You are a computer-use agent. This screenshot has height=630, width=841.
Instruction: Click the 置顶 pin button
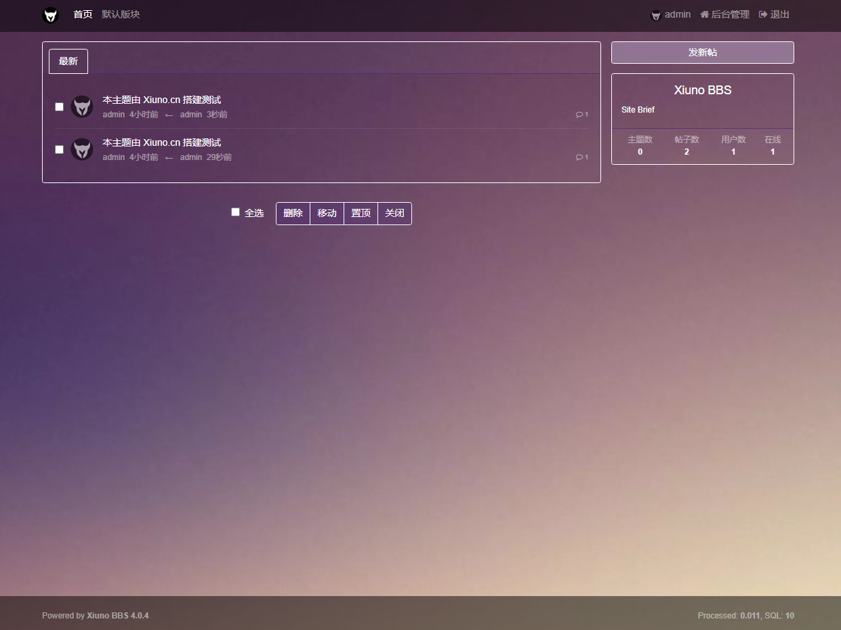click(361, 213)
